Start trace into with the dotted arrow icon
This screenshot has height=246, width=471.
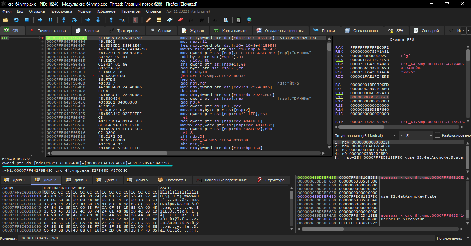[88, 20]
